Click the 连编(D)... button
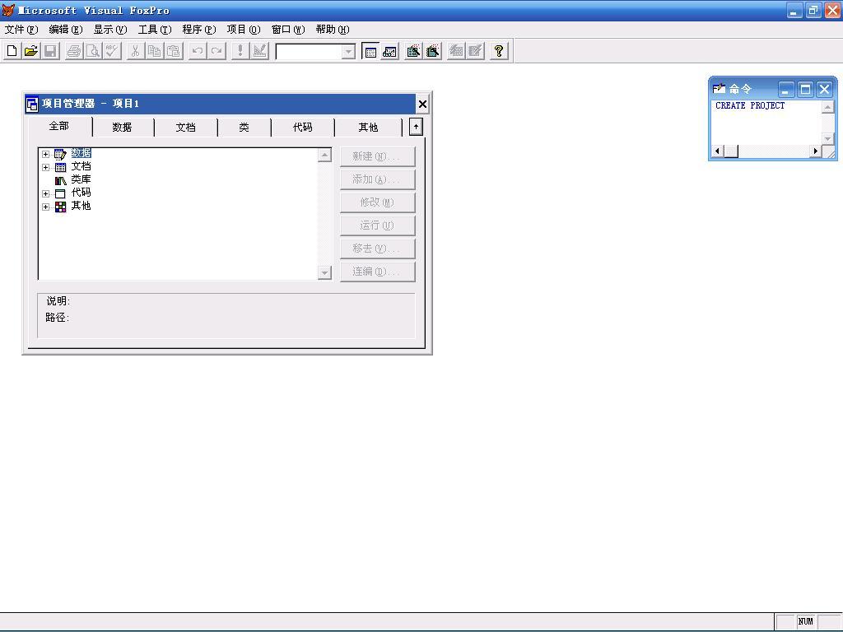This screenshot has width=843, height=632. (x=377, y=272)
